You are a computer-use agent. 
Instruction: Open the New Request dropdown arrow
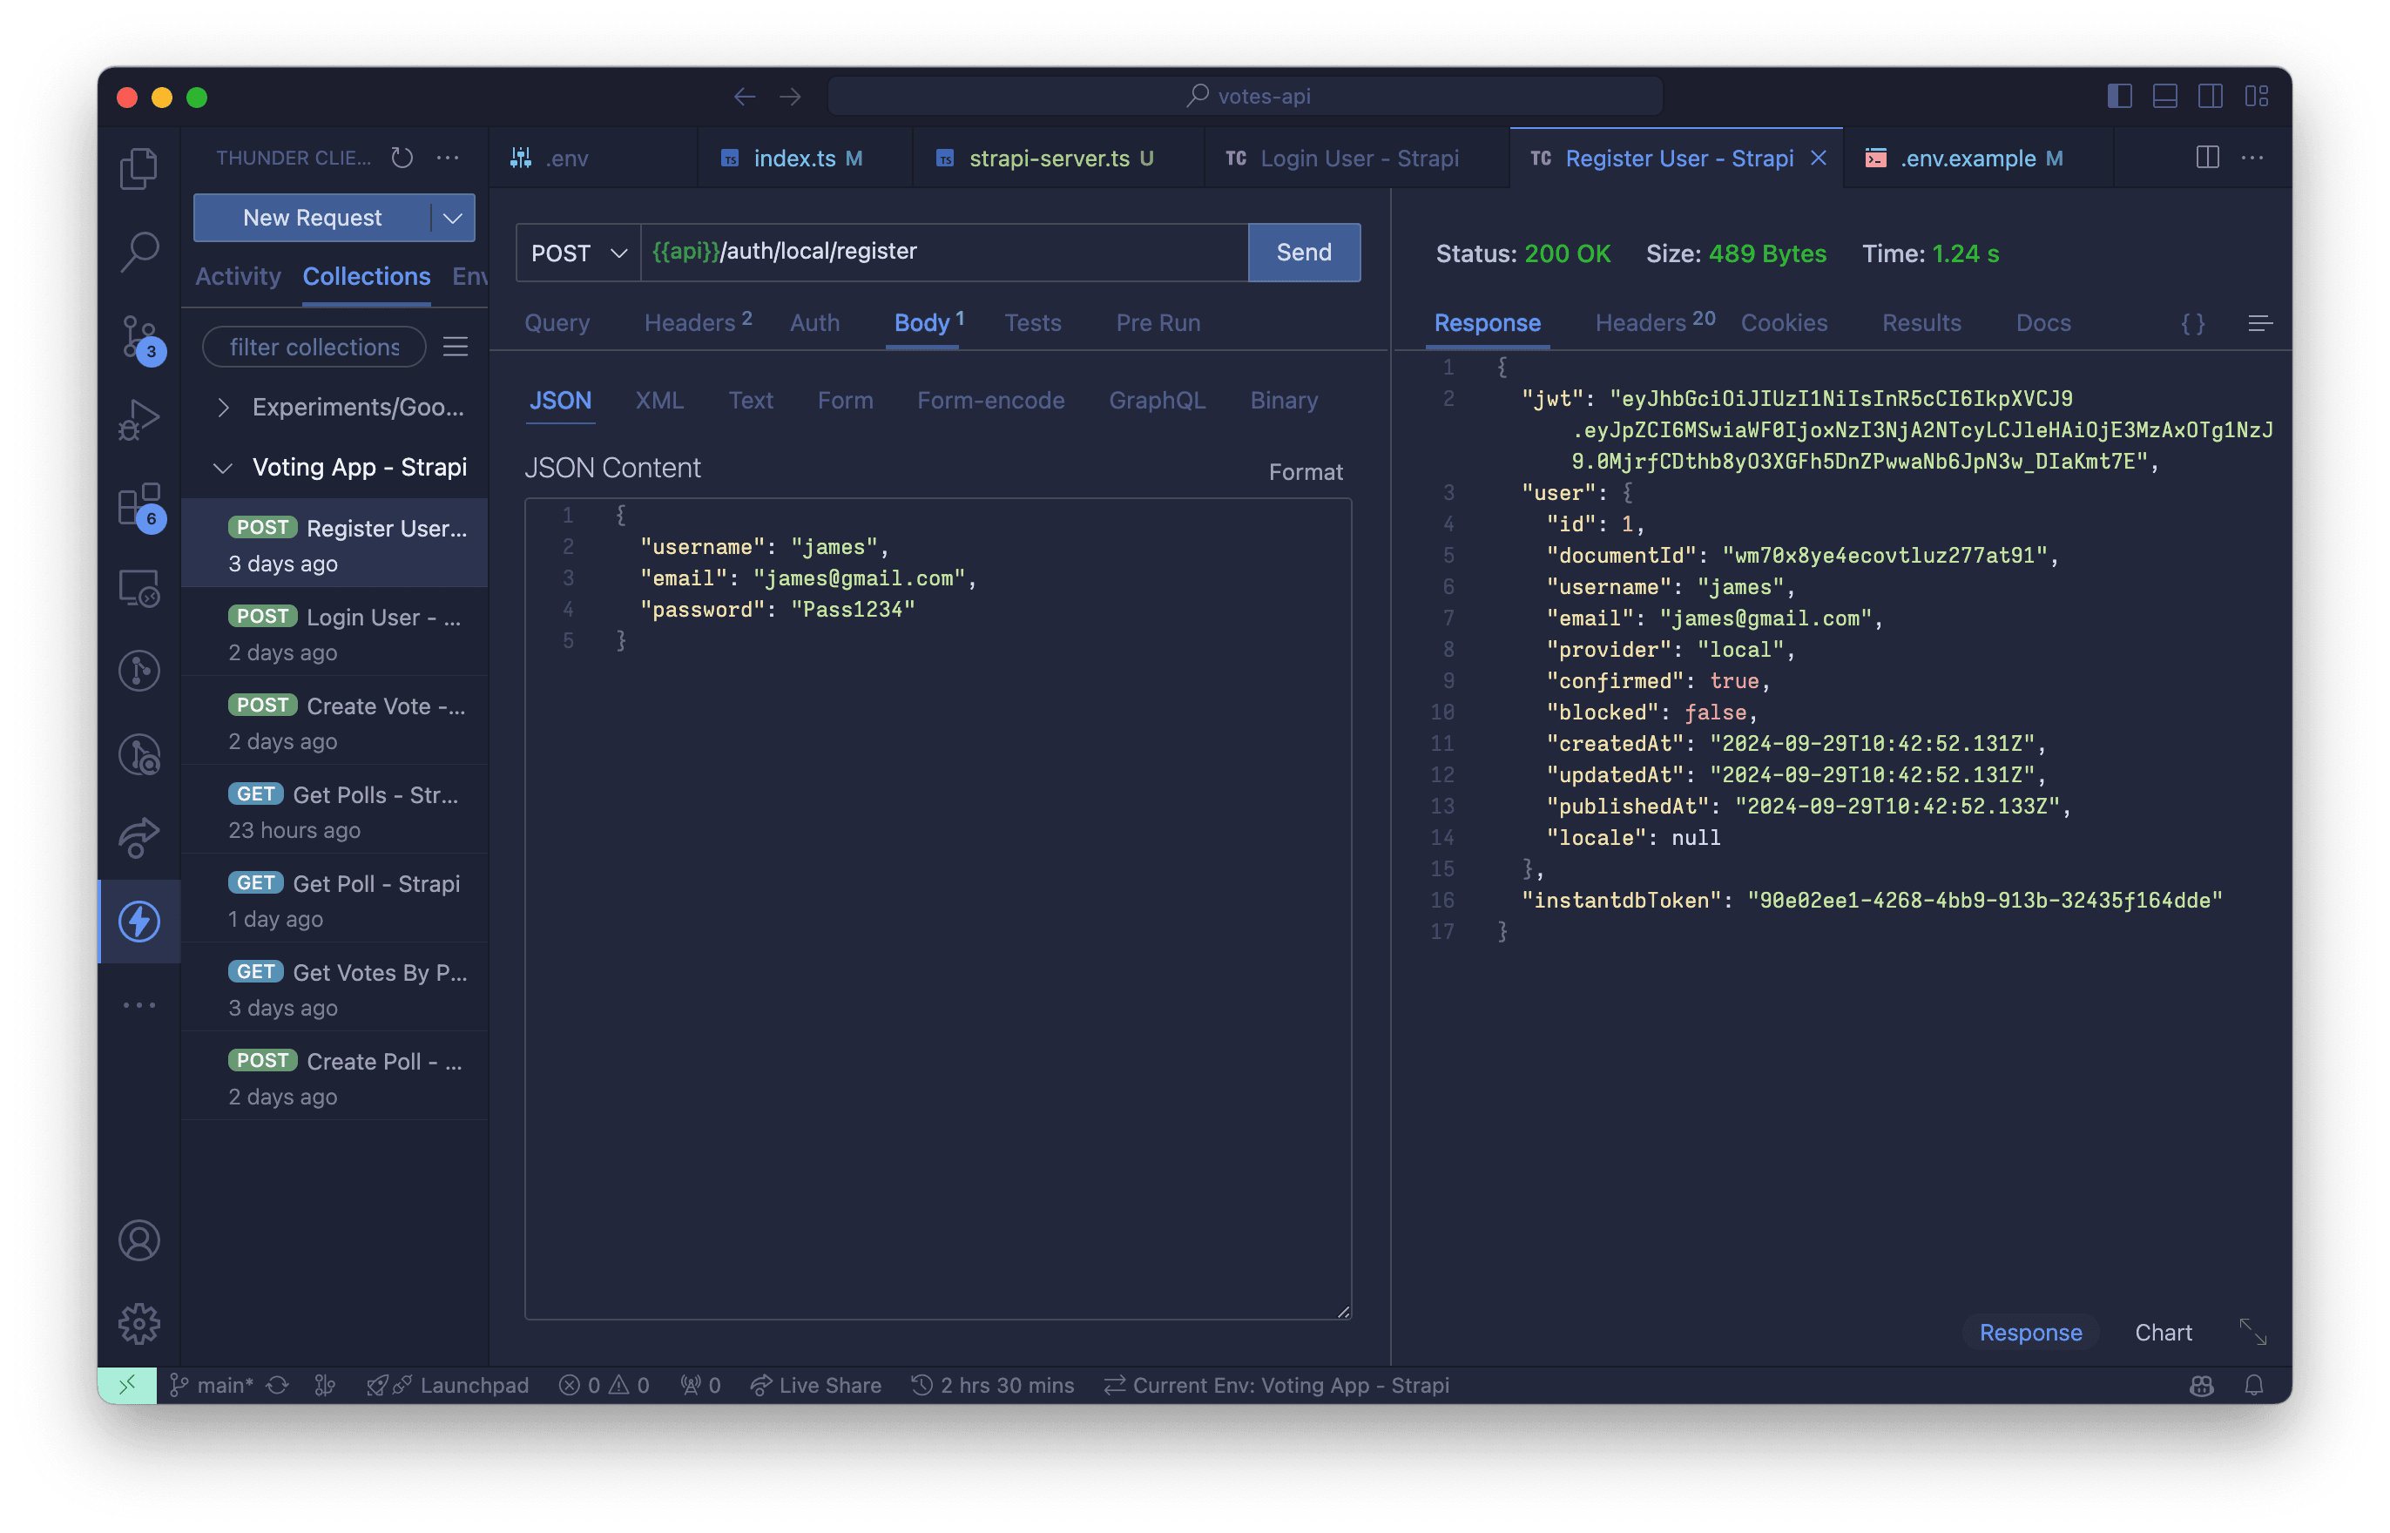(453, 217)
